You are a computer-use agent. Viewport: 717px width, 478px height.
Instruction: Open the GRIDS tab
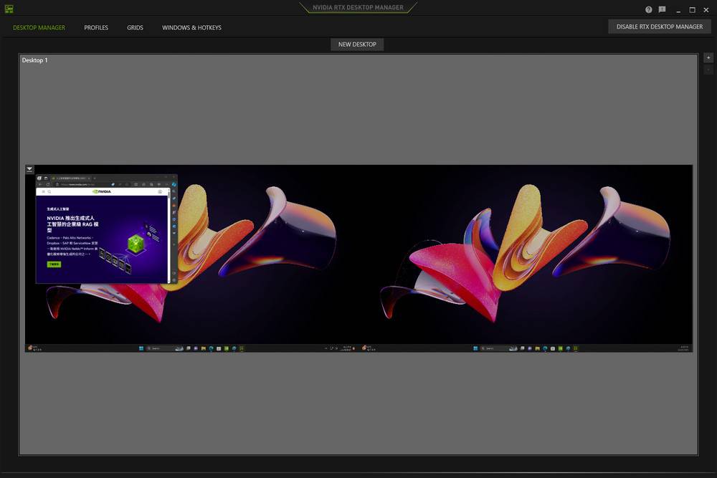[x=135, y=27]
